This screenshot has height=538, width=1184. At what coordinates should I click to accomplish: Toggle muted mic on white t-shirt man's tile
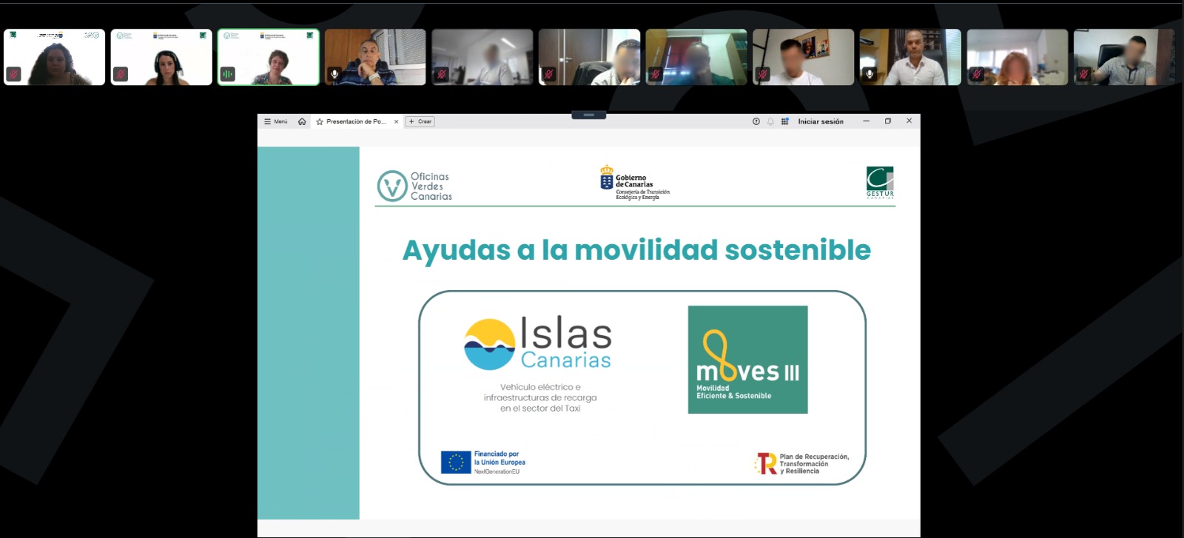point(762,74)
